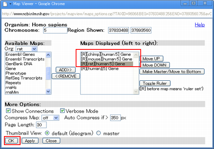The width and height of the screenshot is (214, 149).
Task: Select rnaMm in Available Maps
Action: (x=12, y=92)
